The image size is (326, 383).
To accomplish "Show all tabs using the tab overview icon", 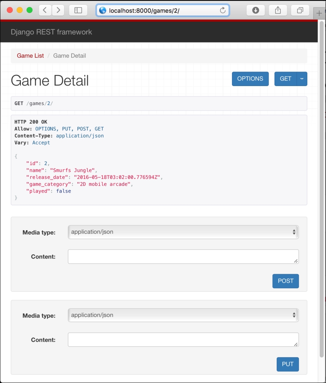I will pyautogui.click(x=300, y=10).
